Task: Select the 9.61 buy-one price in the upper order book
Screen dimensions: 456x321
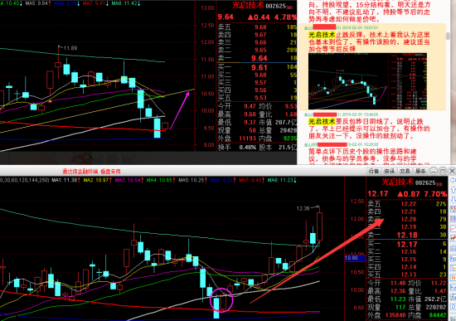Action: pyautogui.click(x=260, y=67)
